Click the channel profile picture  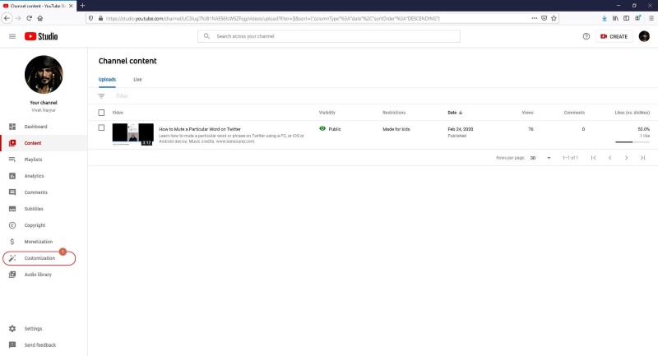click(44, 75)
